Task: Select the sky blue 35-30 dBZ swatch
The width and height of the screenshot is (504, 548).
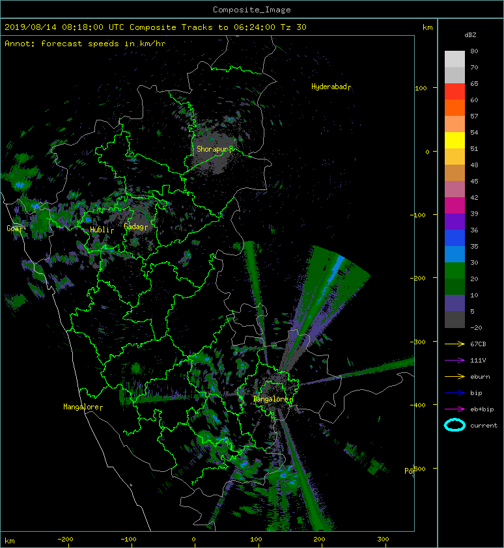Action: (x=455, y=254)
